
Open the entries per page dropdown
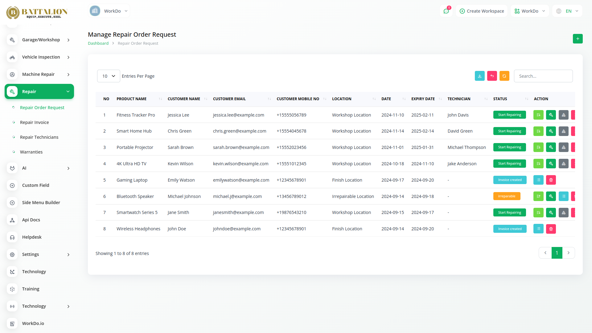coord(109,76)
